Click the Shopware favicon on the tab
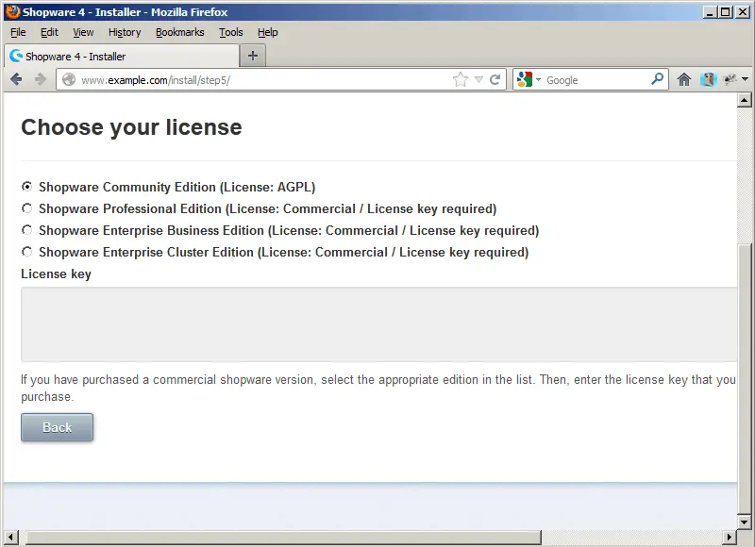Viewport: 755px width, 547px height. point(16,56)
